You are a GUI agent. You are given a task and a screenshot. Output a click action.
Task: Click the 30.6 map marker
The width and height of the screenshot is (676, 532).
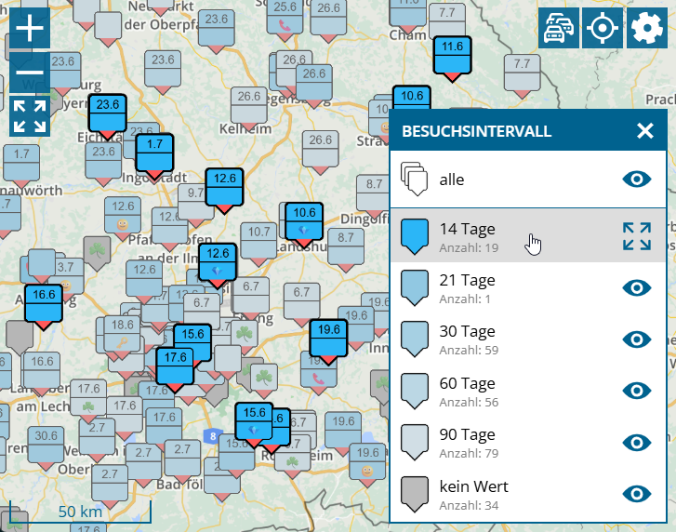[x=46, y=448]
